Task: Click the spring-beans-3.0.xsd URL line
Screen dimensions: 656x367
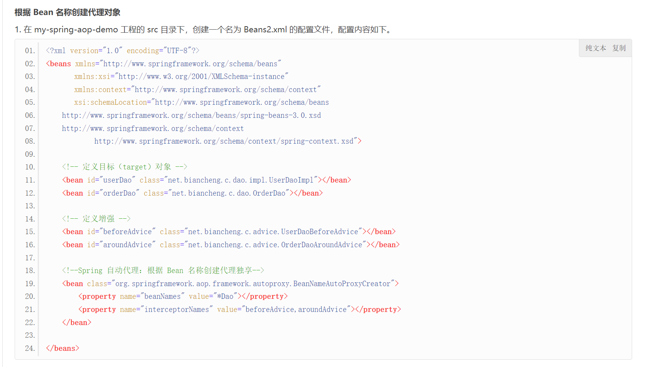Action: tap(192, 116)
